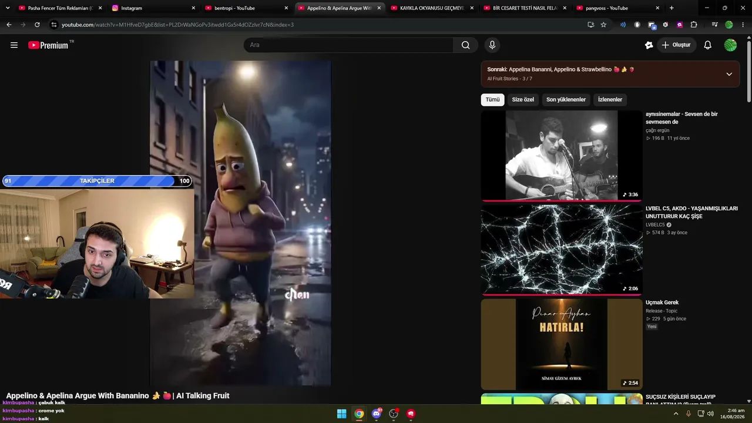Viewport: 752px width, 423px height.
Task: Start voice search with the microphone icon
Action: (x=492, y=45)
